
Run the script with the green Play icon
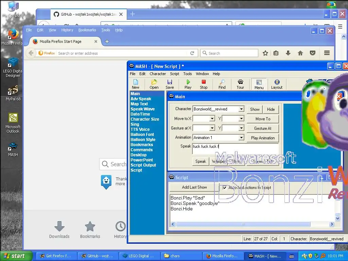coord(188,84)
